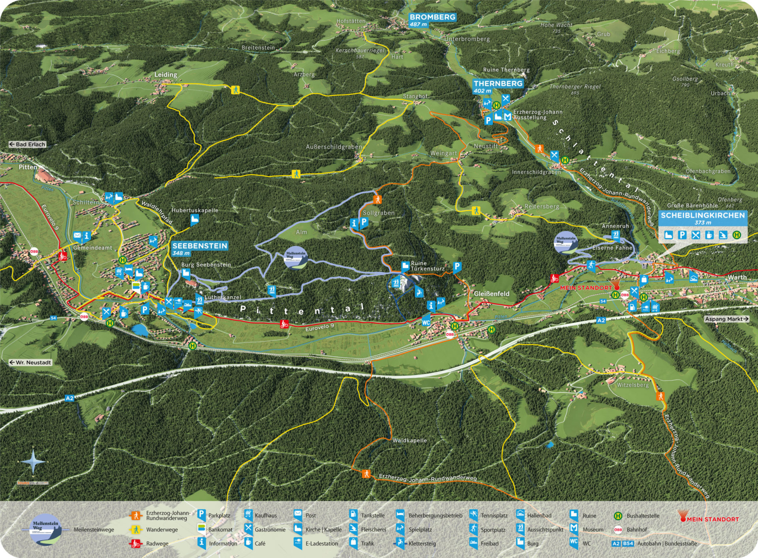Click the chapel icon below Hubertuskapelle
Viewport: 758px width, 558px height.
tap(194, 220)
